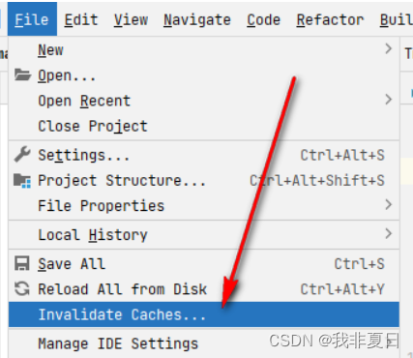Select Invalidate Caches... menu entry
413x358 pixels.
click(204, 314)
